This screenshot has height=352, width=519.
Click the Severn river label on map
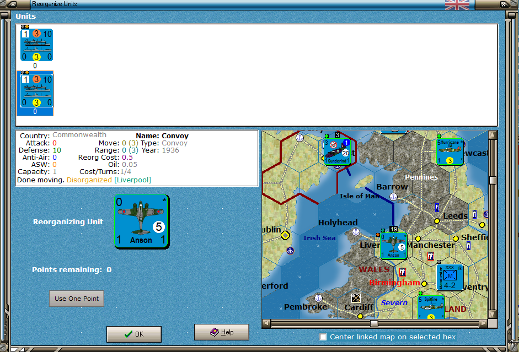394,303
